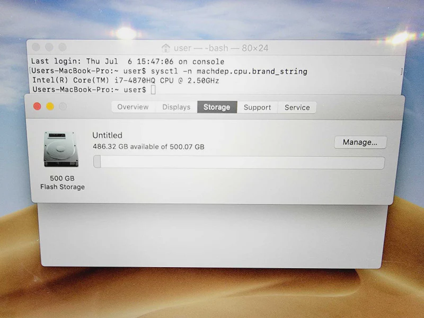Open storage management via Manage... button

(x=360, y=142)
